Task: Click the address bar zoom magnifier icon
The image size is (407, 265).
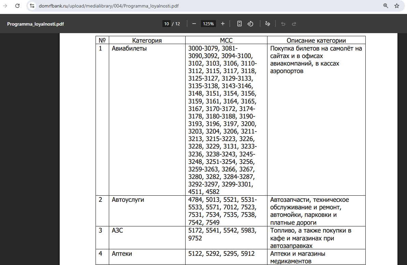Action: [386, 6]
